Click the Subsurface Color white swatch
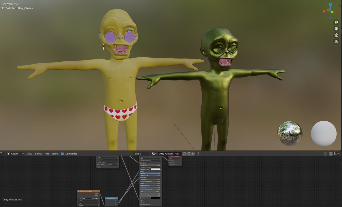 156,169
